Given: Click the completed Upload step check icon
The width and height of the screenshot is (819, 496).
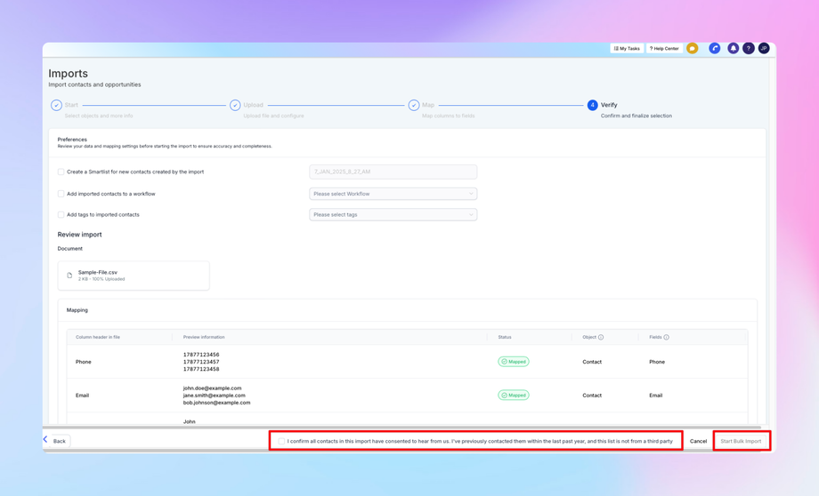Looking at the screenshot, I should pyautogui.click(x=235, y=106).
